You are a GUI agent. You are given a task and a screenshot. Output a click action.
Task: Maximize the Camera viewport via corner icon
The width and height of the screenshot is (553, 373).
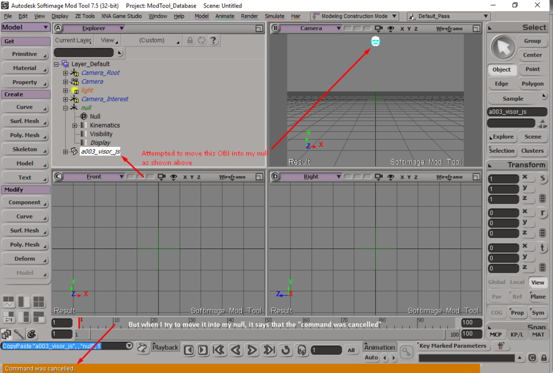[476, 29]
